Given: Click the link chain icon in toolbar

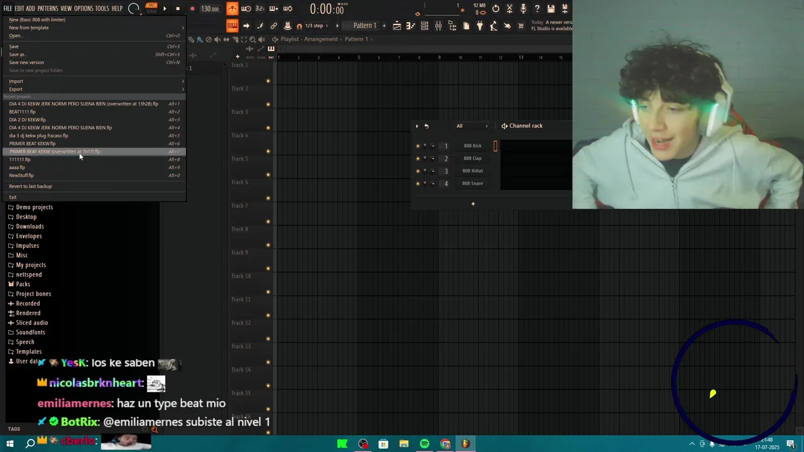Looking at the screenshot, I should [x=273, y=26].
